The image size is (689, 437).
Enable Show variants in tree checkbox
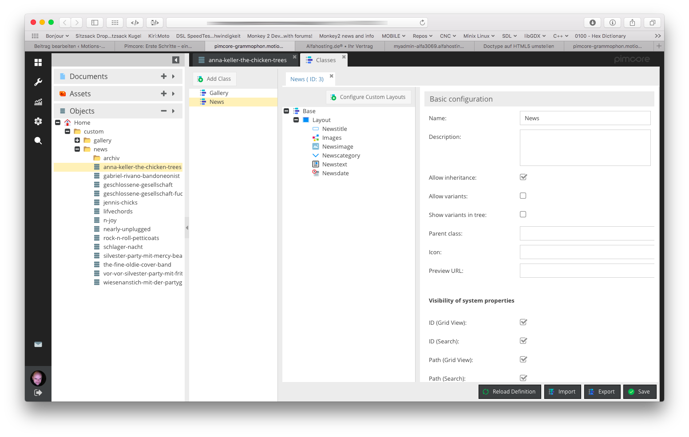(x=523, y=214)
